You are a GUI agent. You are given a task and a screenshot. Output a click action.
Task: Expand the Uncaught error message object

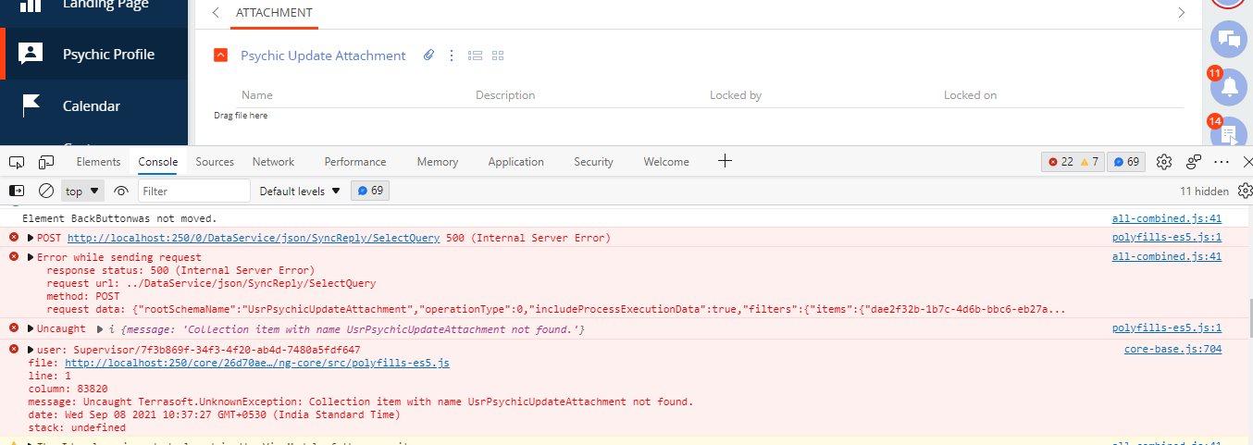[99, 328]
